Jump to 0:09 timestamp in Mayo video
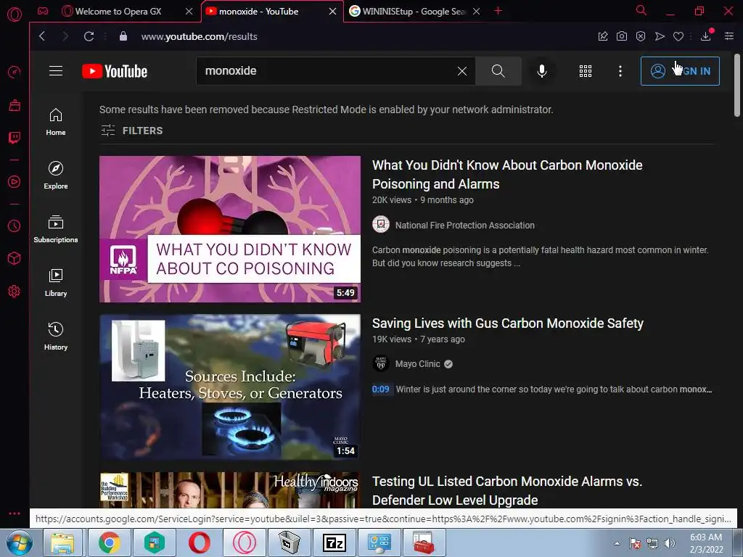This screenshot has width=743, height=557. point(380,389)
